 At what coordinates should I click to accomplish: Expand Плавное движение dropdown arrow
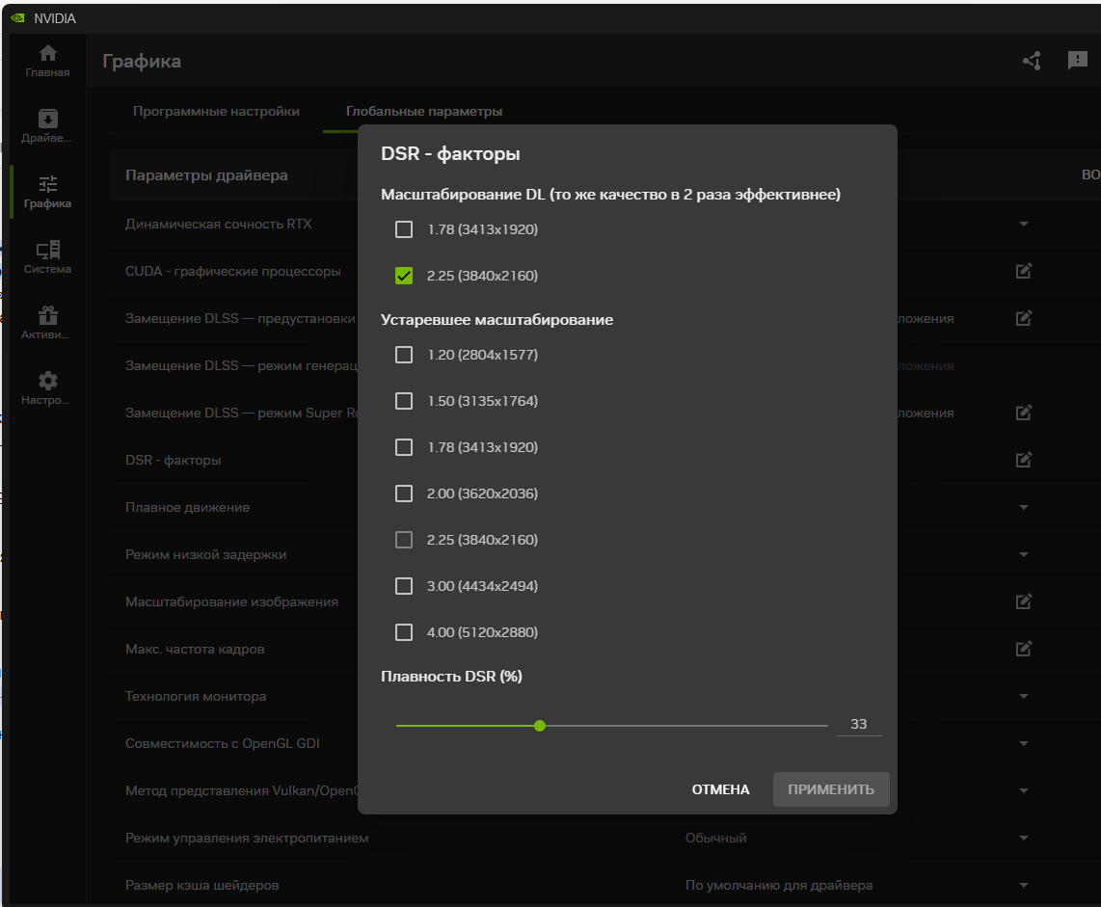(1024, 507)
